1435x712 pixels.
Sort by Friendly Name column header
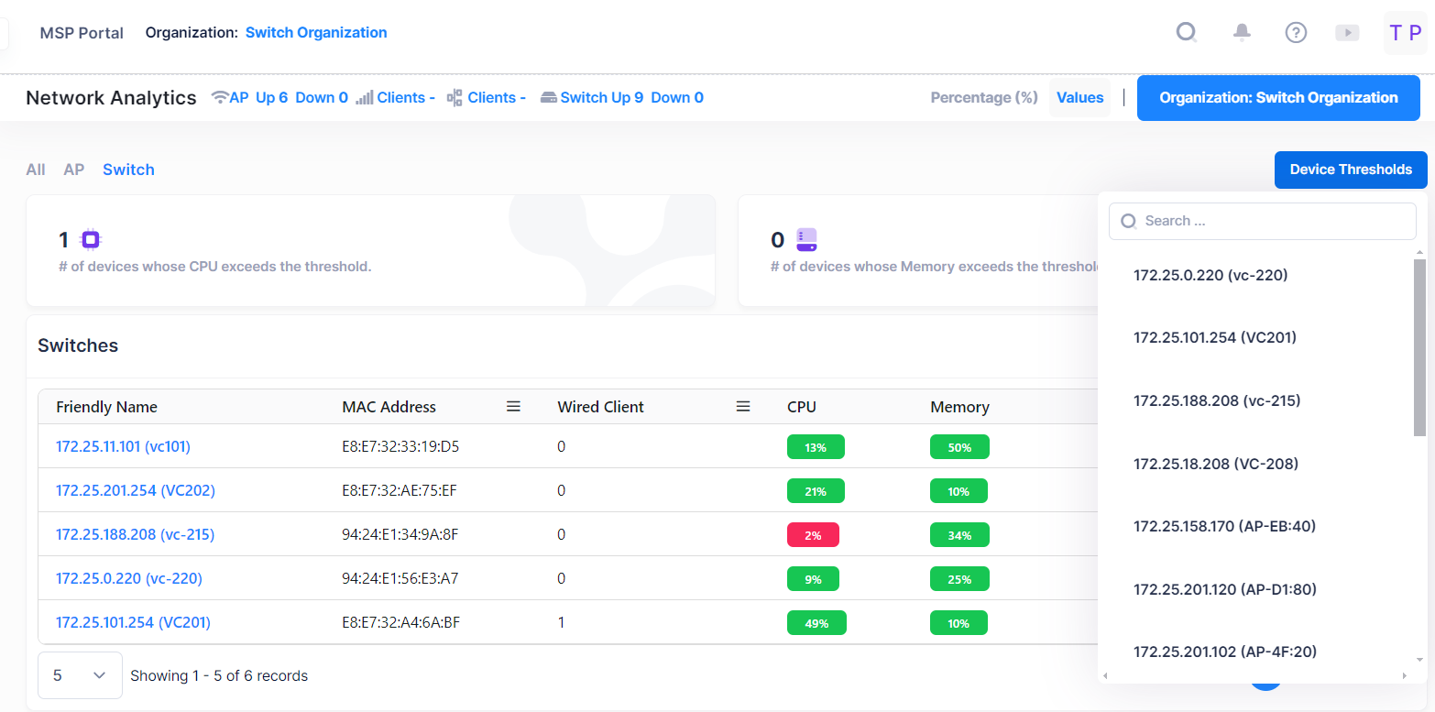(106, 407)
